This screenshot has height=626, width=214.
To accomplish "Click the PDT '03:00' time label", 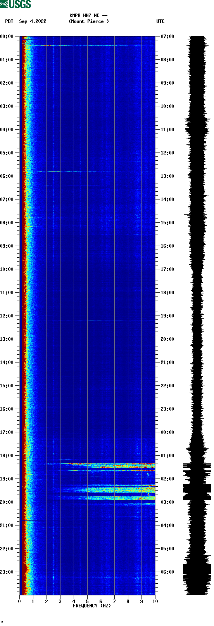I will 7,106.
